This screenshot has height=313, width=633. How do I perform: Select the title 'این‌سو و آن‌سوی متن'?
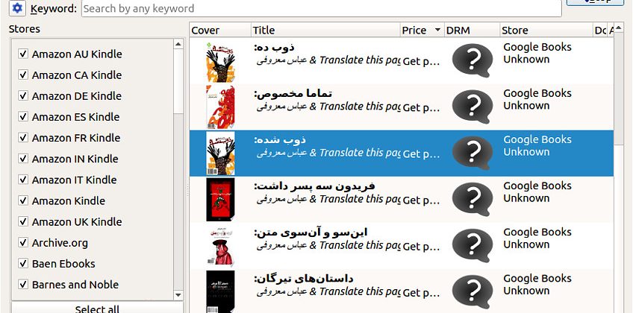point(311,233)
